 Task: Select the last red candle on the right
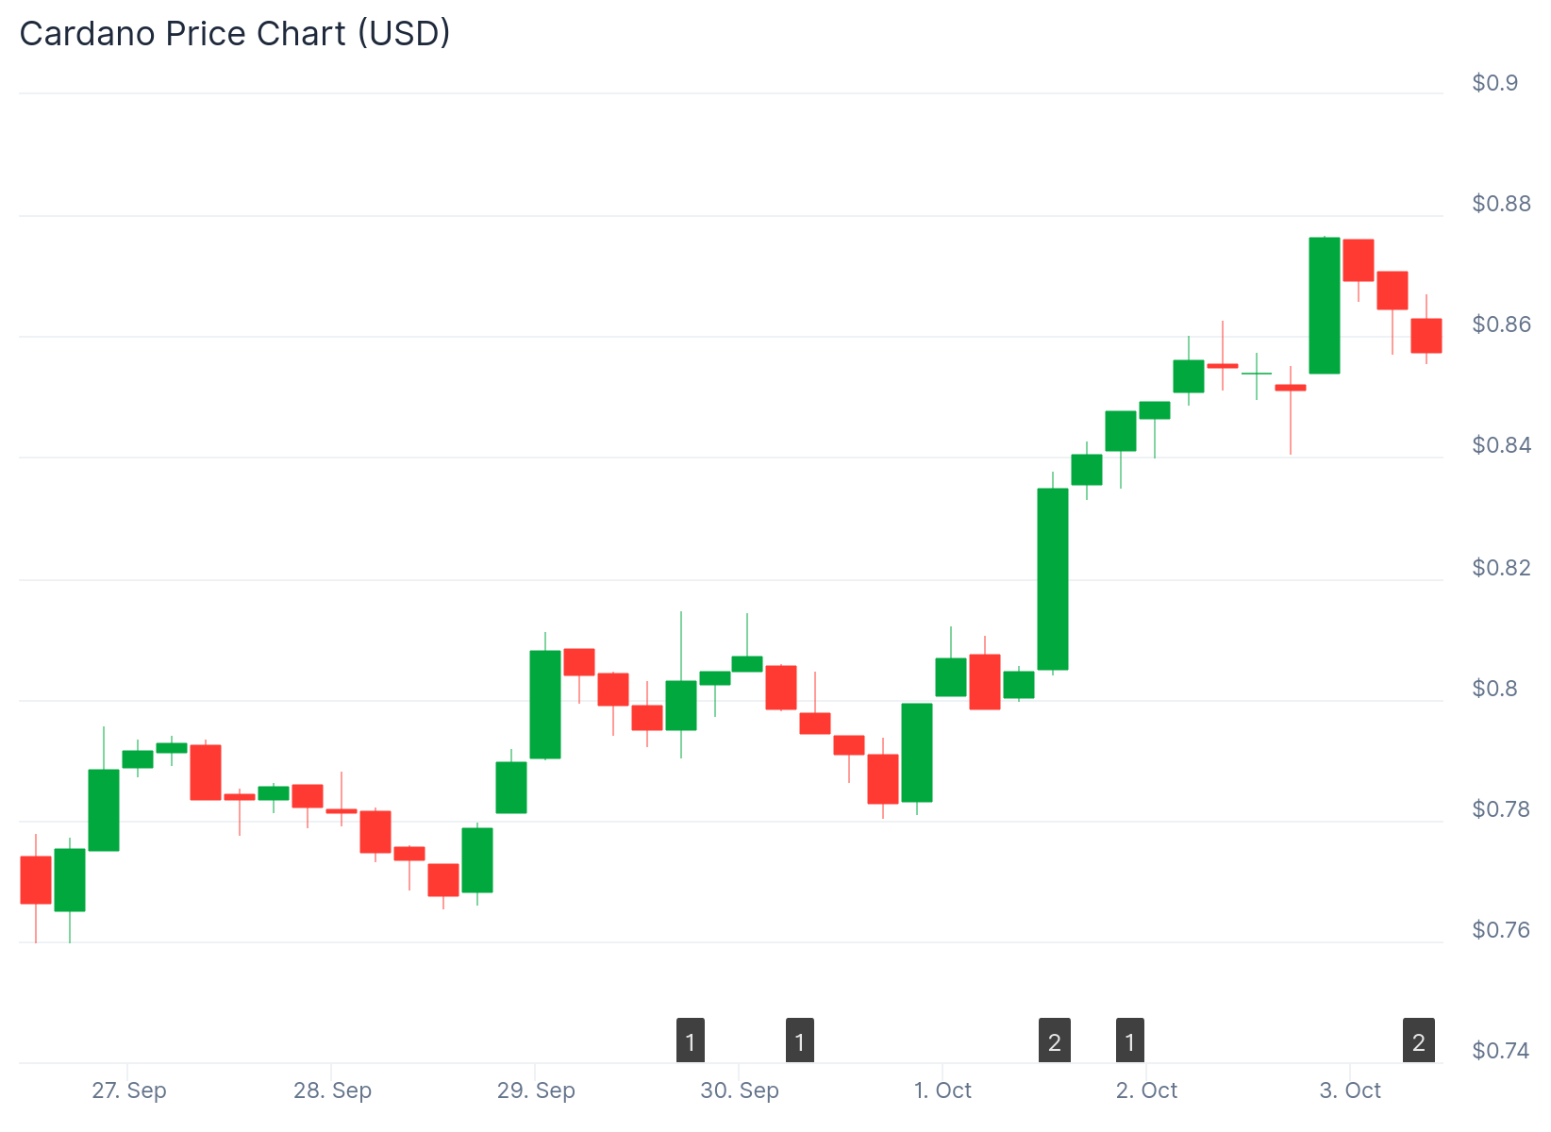(1426, 336)
